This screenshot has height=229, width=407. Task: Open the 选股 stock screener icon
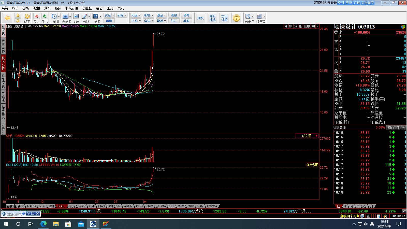coord(96,16)
